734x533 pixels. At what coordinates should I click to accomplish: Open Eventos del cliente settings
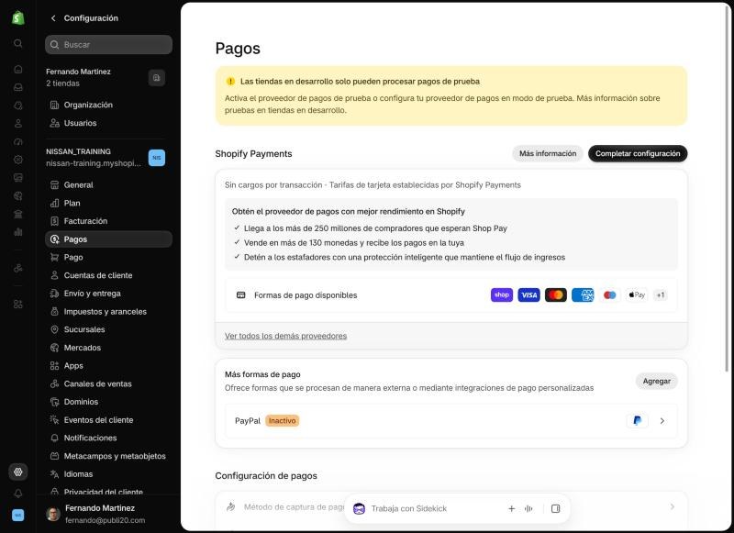coord(108,420)
